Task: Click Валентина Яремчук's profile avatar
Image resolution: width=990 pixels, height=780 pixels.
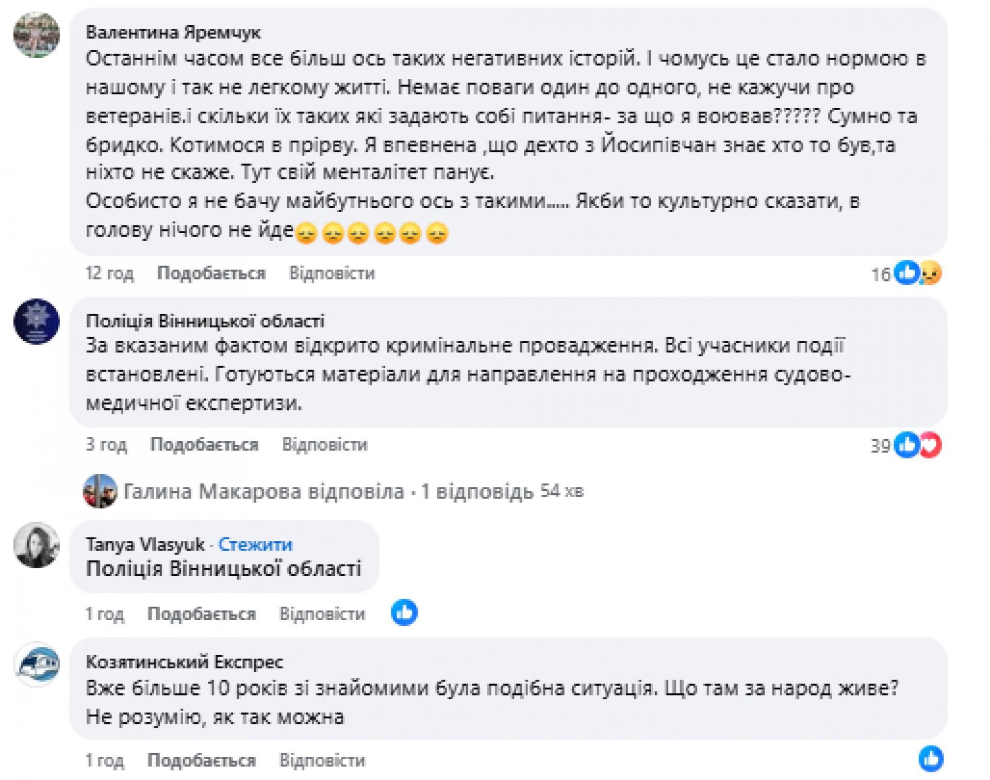Action: pyautogui.click(x=36, y=35)
